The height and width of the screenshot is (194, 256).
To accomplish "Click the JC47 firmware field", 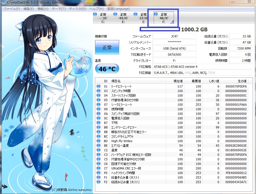I will 174,36.
